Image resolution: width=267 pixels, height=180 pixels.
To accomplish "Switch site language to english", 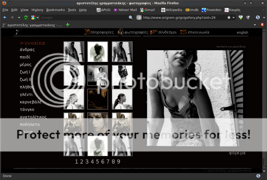I will (242, 33).
